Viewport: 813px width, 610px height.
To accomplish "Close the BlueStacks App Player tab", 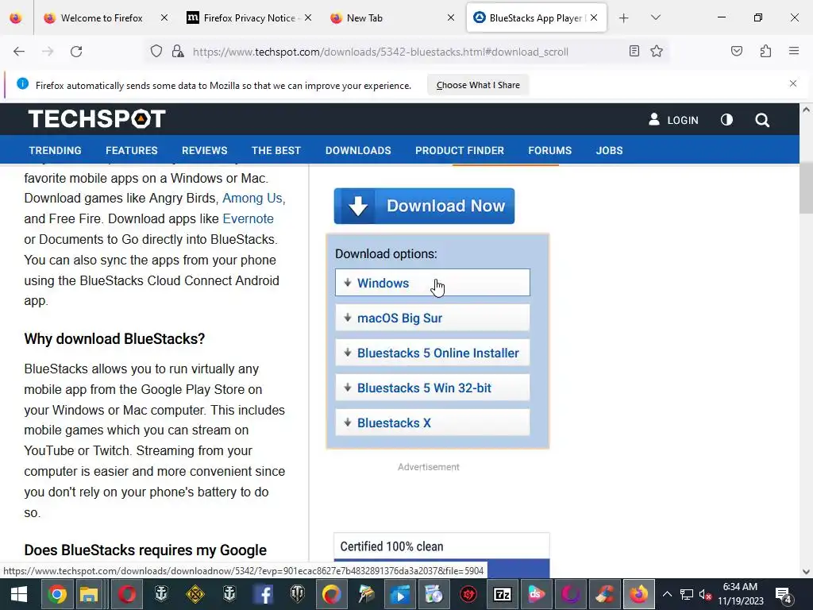I will tap(594, 17).
